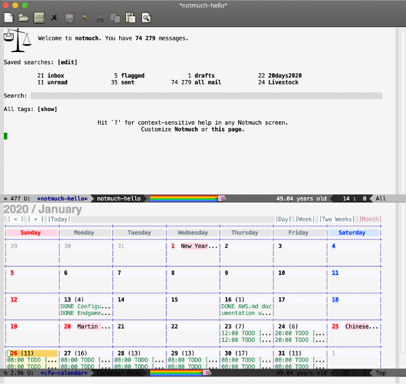Click the [edit] saved searches button
The height and width of the screenshot is (384, 406).
(68, 62)
